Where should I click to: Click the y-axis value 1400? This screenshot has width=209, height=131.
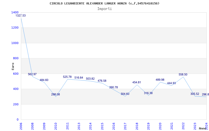[15, 12]
